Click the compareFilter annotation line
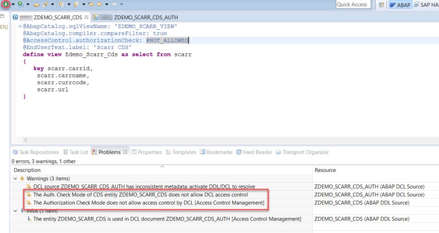 95,33
